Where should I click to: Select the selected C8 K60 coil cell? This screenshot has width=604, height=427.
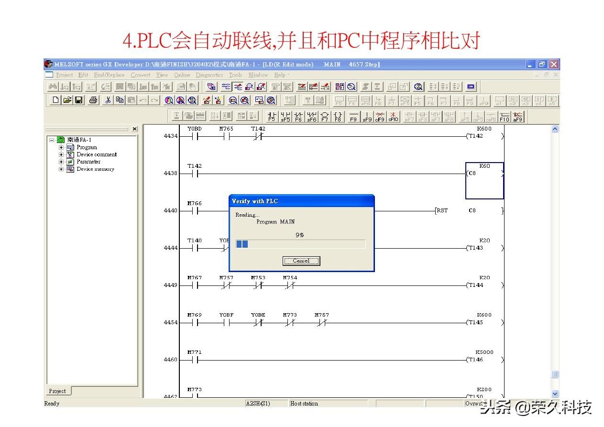484,181
